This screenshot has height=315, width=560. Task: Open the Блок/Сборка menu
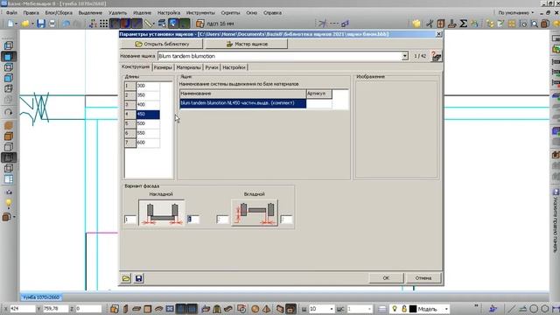(59, 12)
